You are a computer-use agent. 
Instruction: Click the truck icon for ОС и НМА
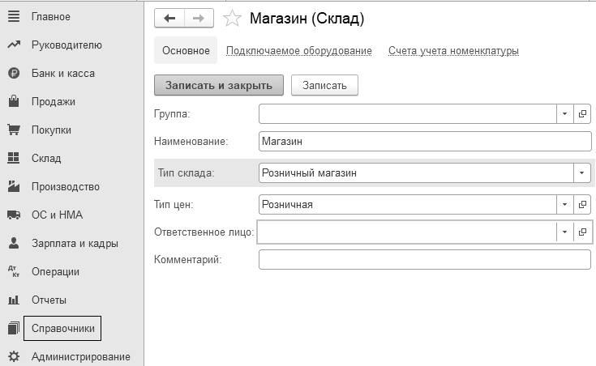[x=13, y=215]
